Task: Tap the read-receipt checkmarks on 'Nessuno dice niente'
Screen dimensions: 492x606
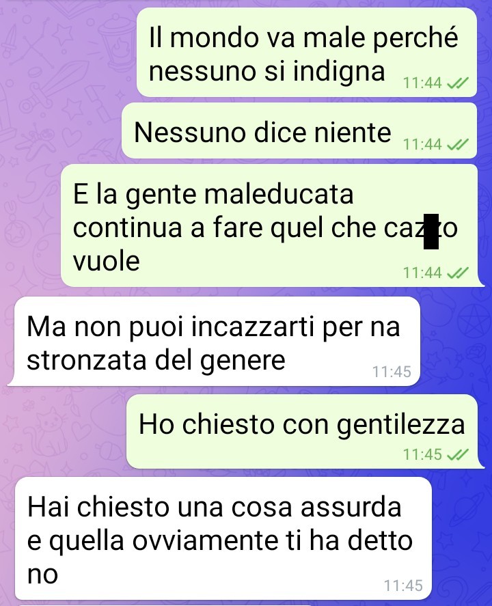Action: pyautogui.click(x=458, y=145)
